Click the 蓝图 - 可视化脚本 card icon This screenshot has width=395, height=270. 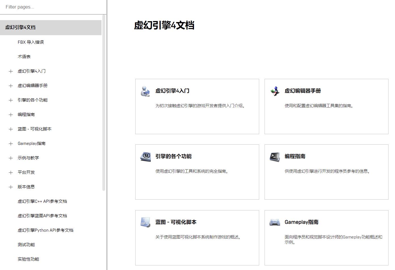point(145,222)
